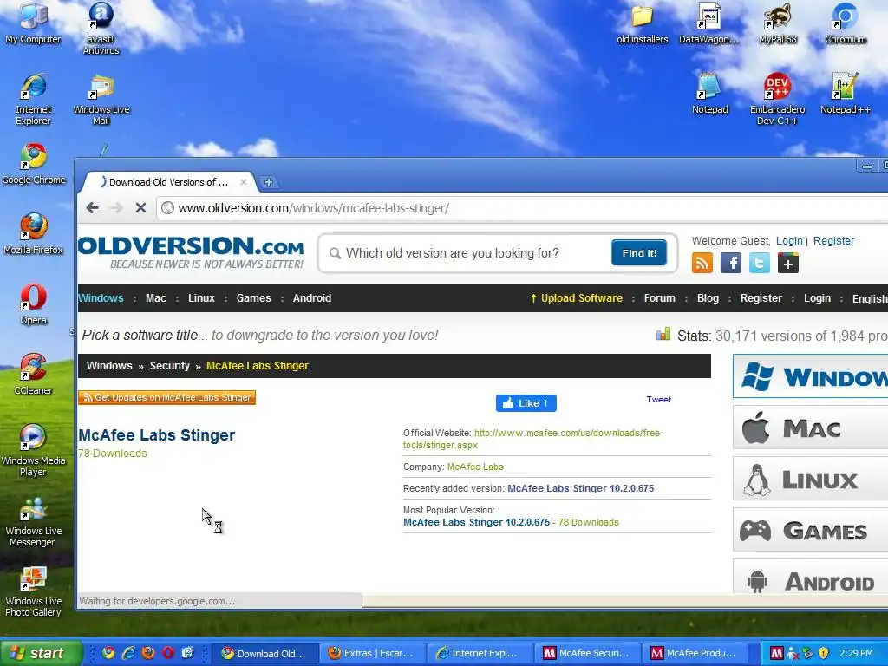The height and width of the screenshot is (666, 888).
Task: Switch to Download Old Versions tab
Action: (x=168, y=182)
